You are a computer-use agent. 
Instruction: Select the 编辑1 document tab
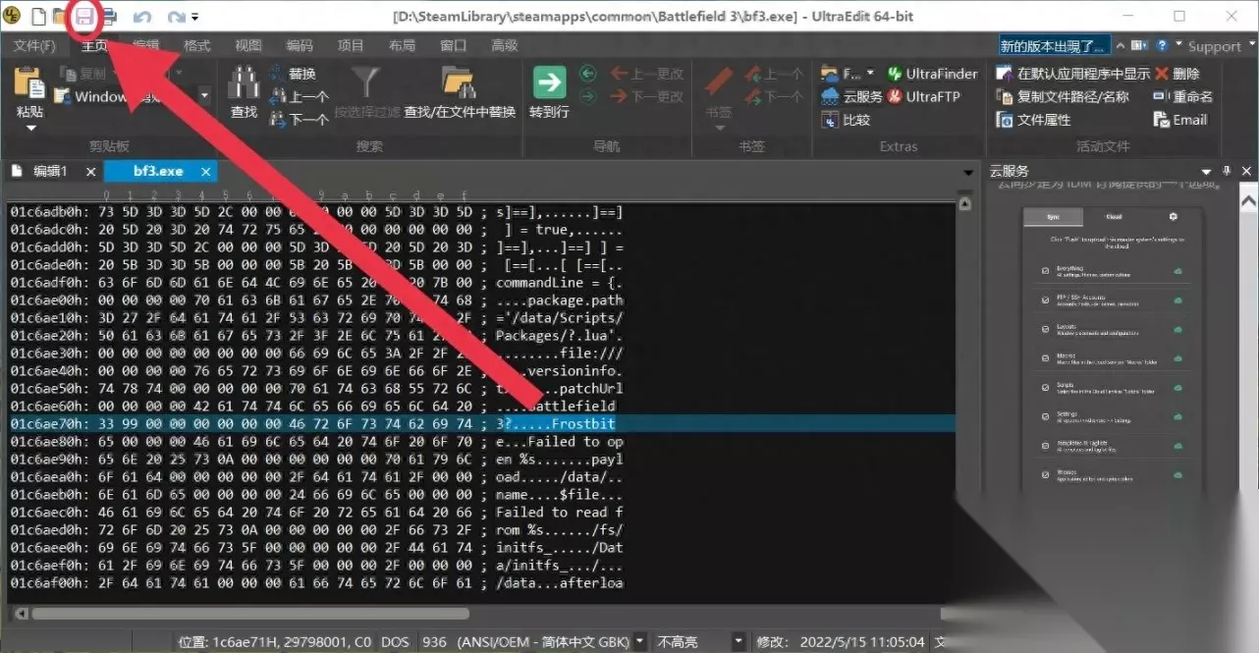(49, 171)
